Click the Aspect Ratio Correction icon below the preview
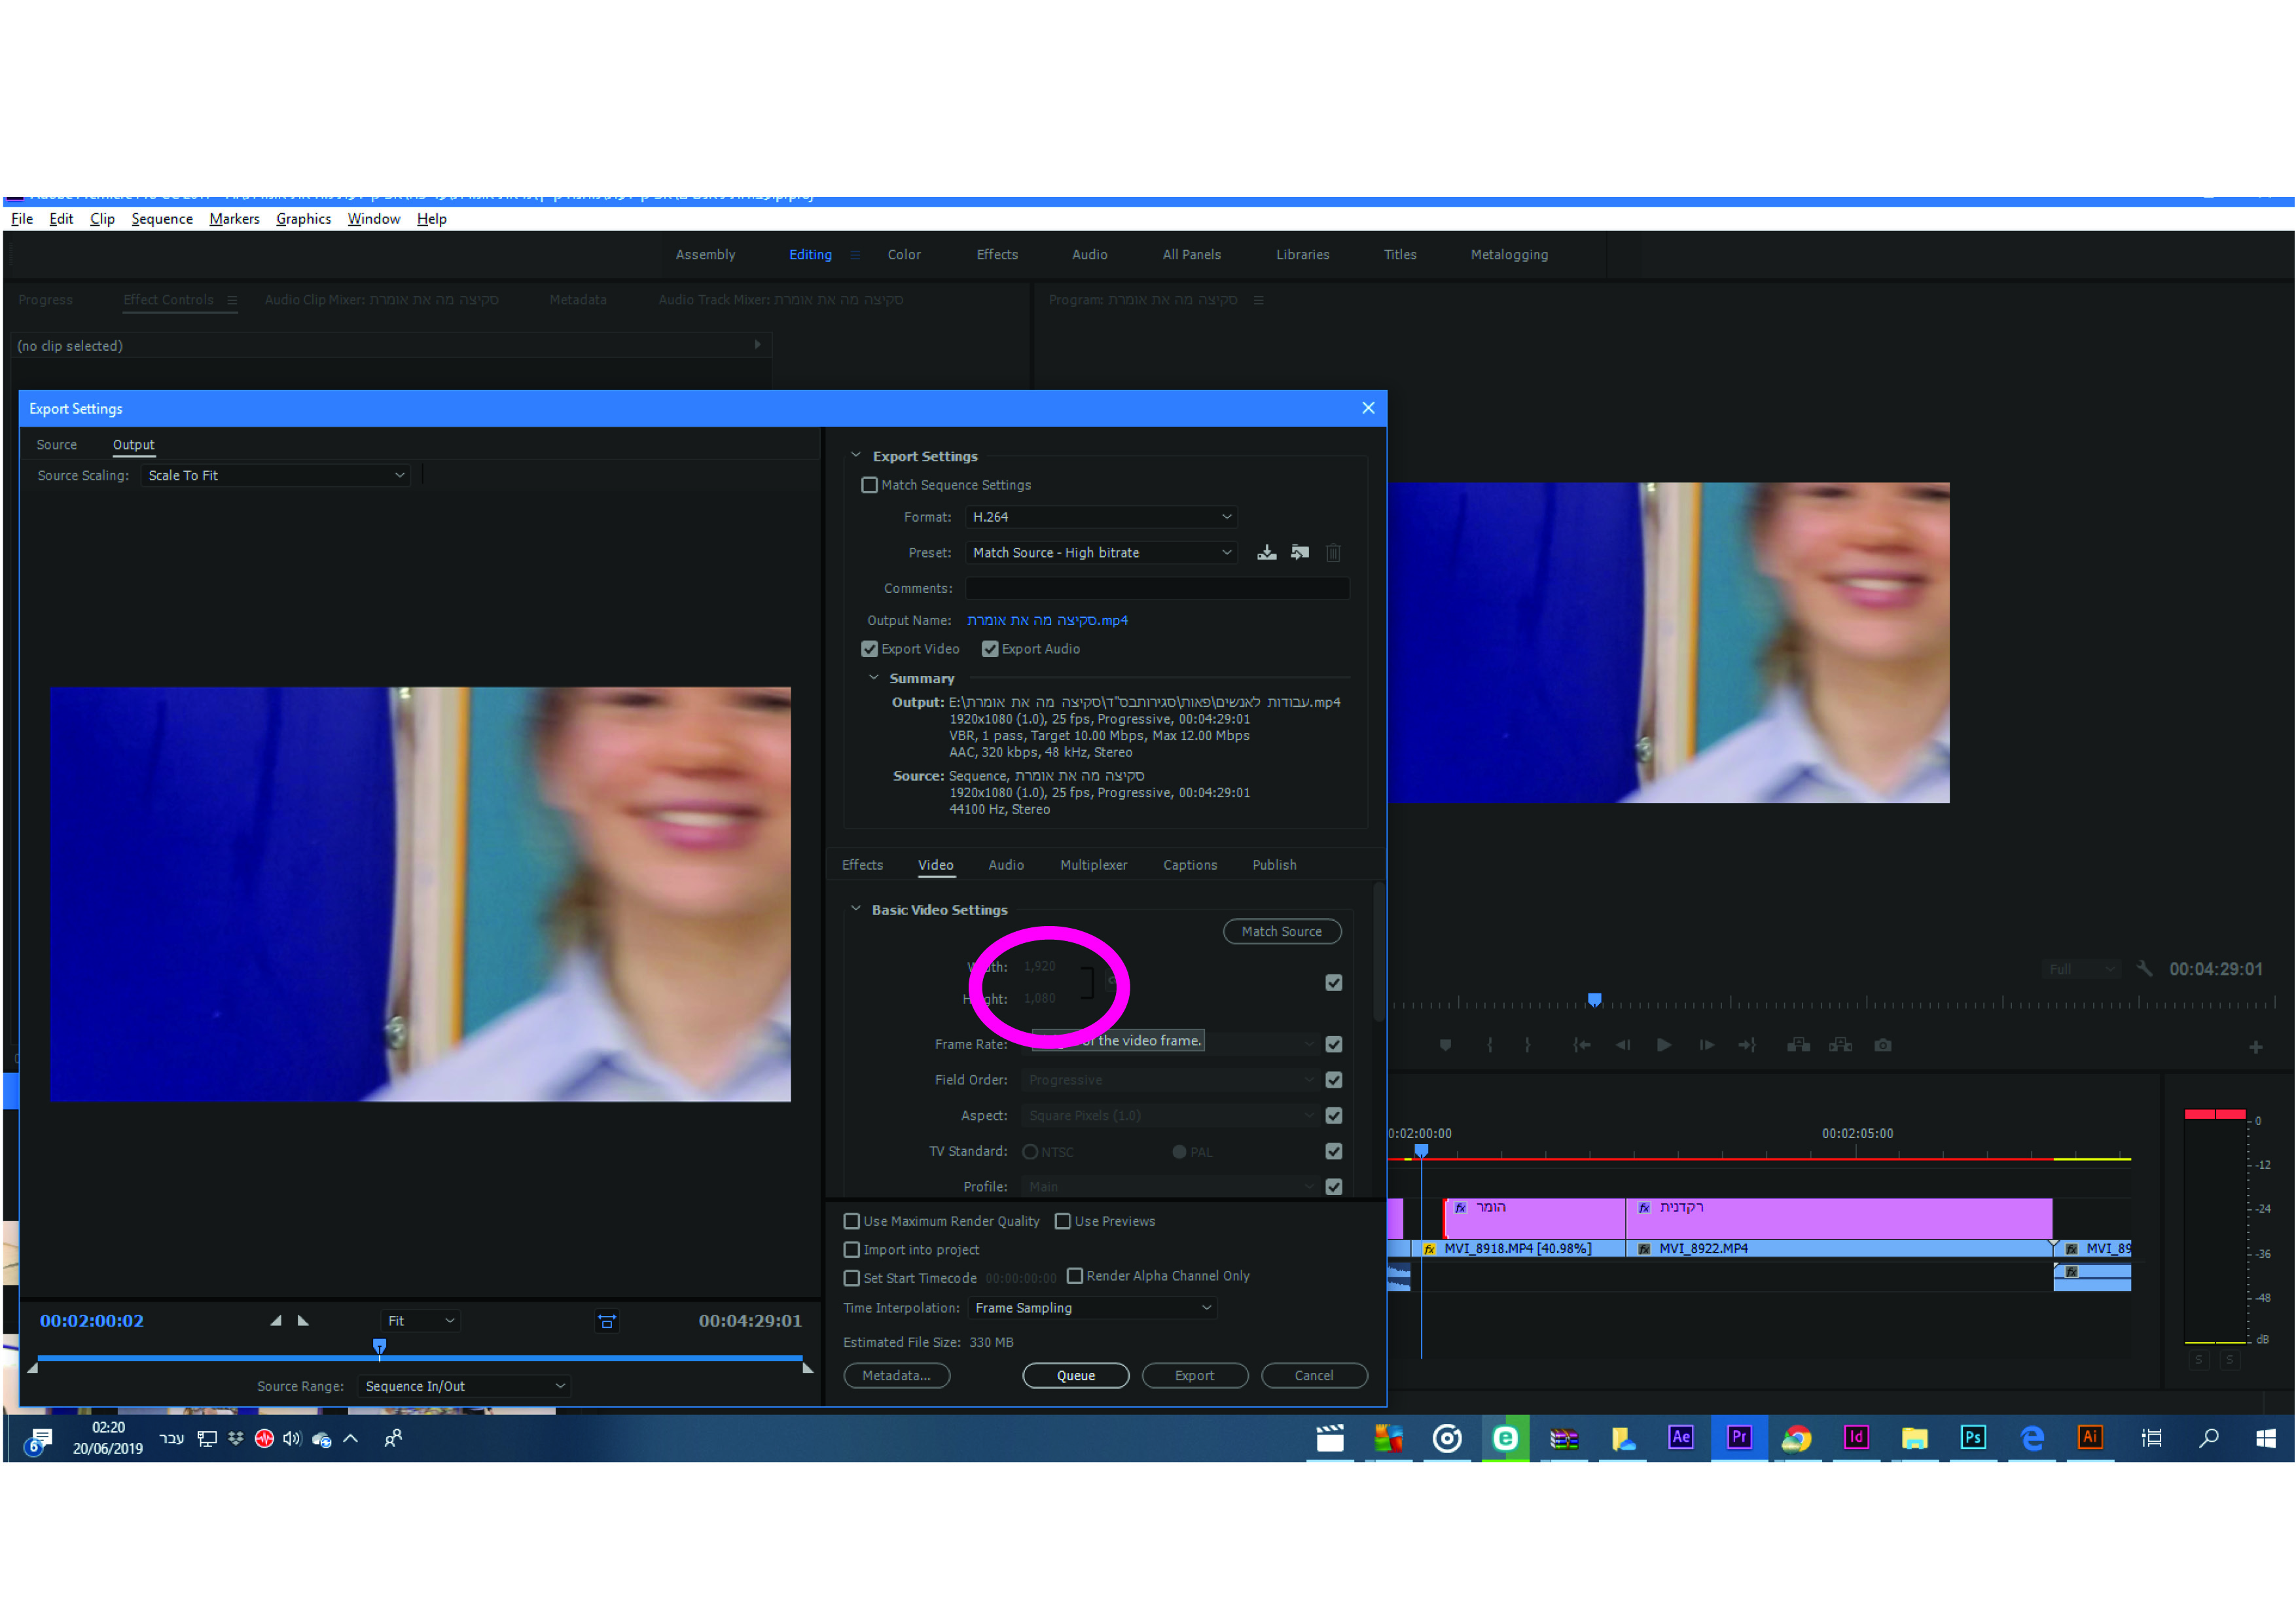 pyautogui.click(x=606, y=1321)
